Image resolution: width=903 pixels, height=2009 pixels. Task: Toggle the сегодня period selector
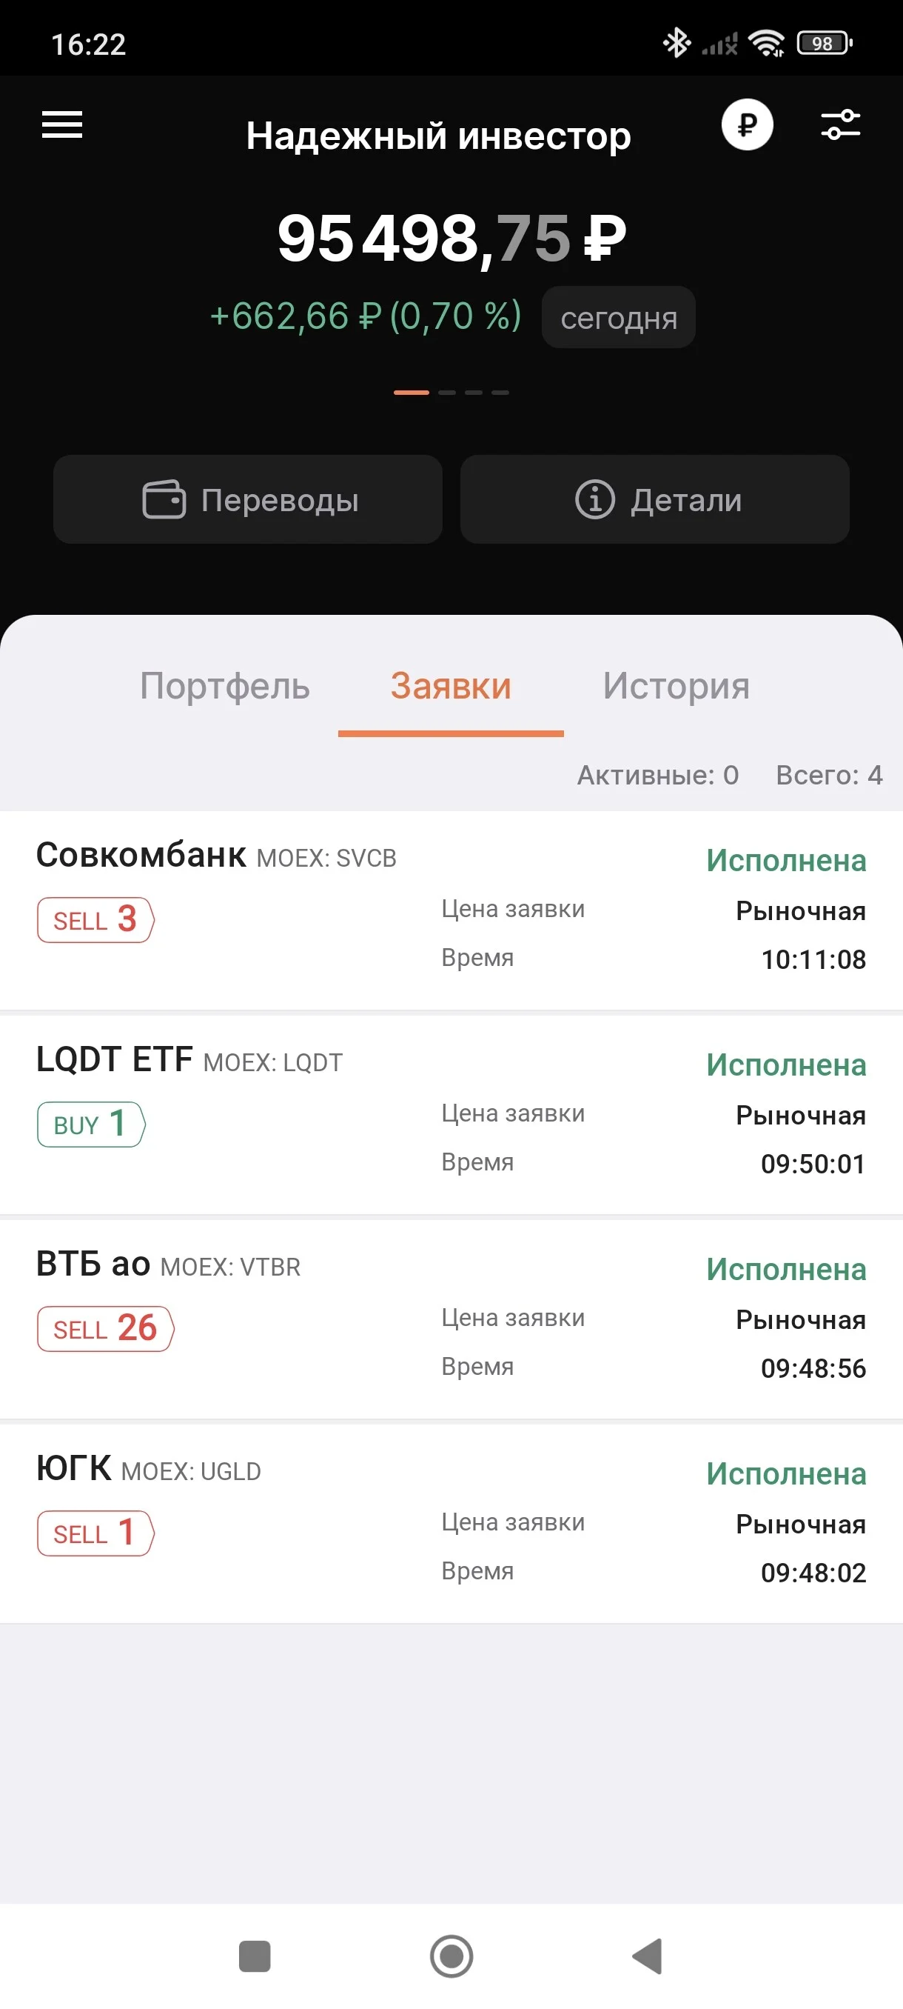(619, 317)
